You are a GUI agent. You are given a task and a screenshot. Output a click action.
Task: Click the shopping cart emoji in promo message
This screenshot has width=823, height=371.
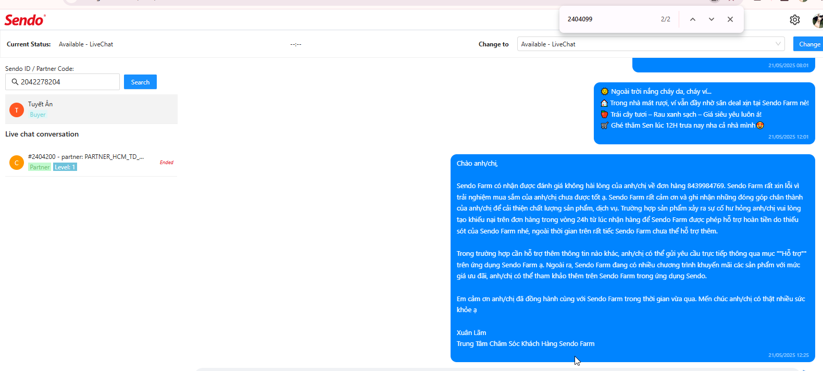pyautogui.click(x=604, y=126)
